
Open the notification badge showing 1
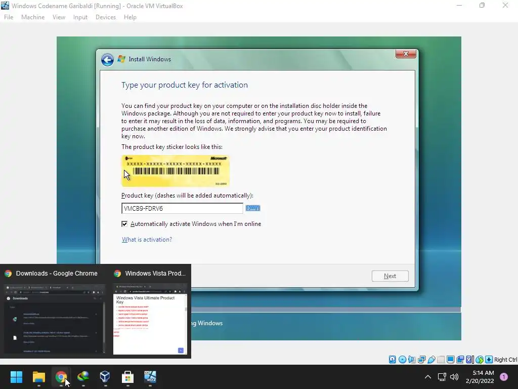pos(504,377)
